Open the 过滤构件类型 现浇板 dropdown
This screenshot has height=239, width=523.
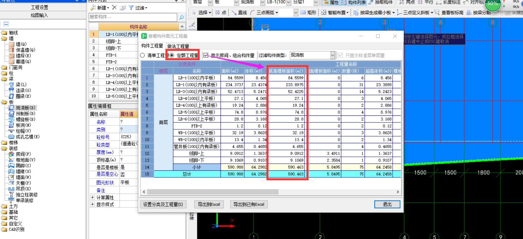click(x=333, y=55)
